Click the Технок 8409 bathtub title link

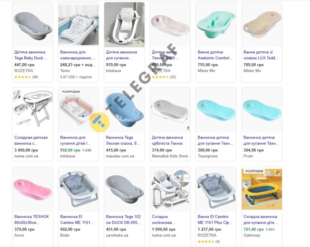click(165, 55)
